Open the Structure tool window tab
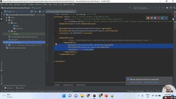 pyautogui.click(x=1, y=79)
